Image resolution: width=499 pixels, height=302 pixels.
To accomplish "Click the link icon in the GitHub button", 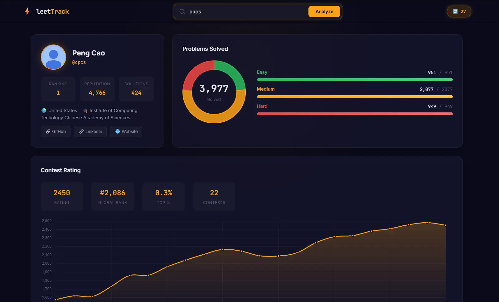I will [x=48, y=132].
